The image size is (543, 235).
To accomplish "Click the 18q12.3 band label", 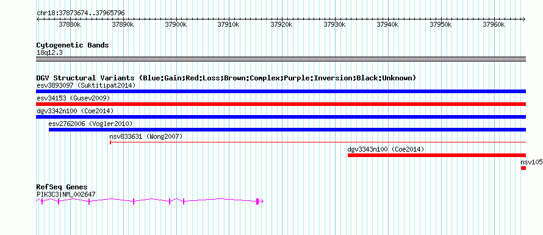I will tap(49, 53).
